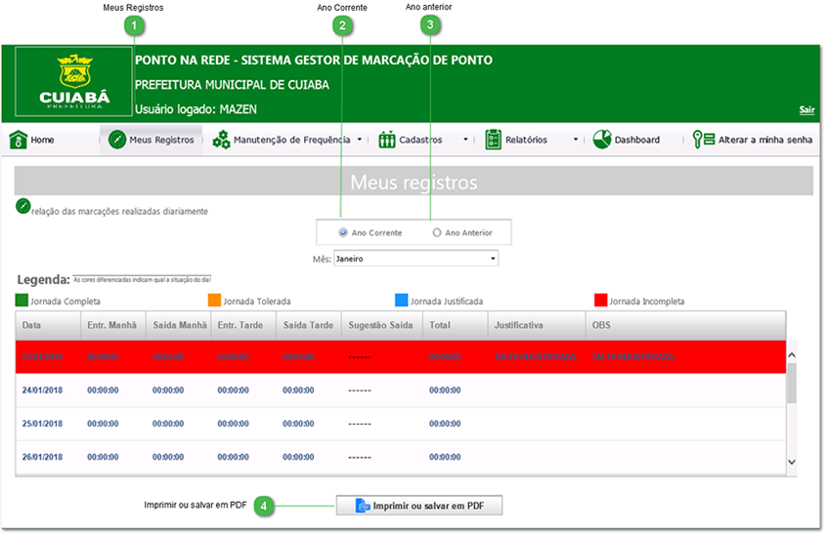Viewport: 829px width, 535px height.
Task: Open the Mês dropdown showing Janeiro
Action: click(x=415, y=259)
